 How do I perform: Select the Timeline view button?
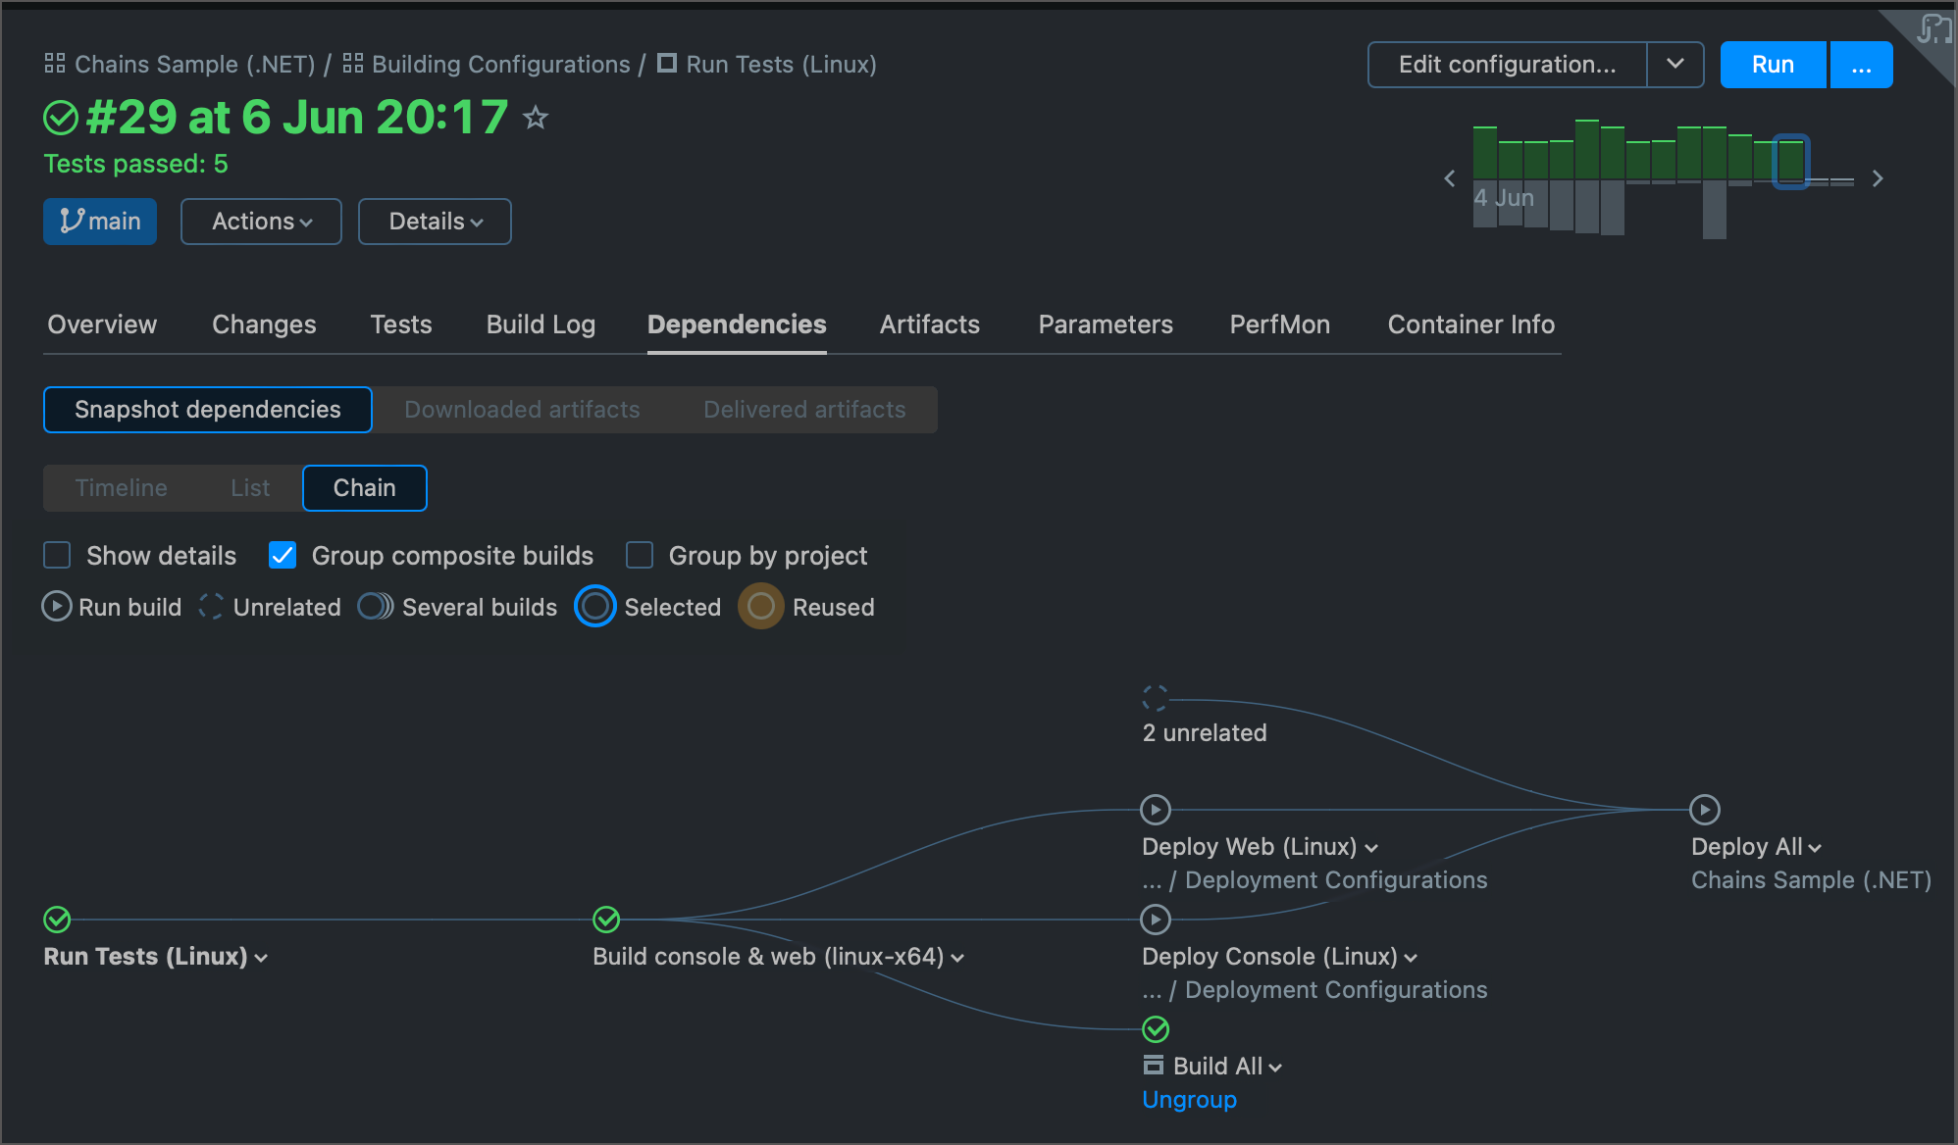[x=120, y=486]
